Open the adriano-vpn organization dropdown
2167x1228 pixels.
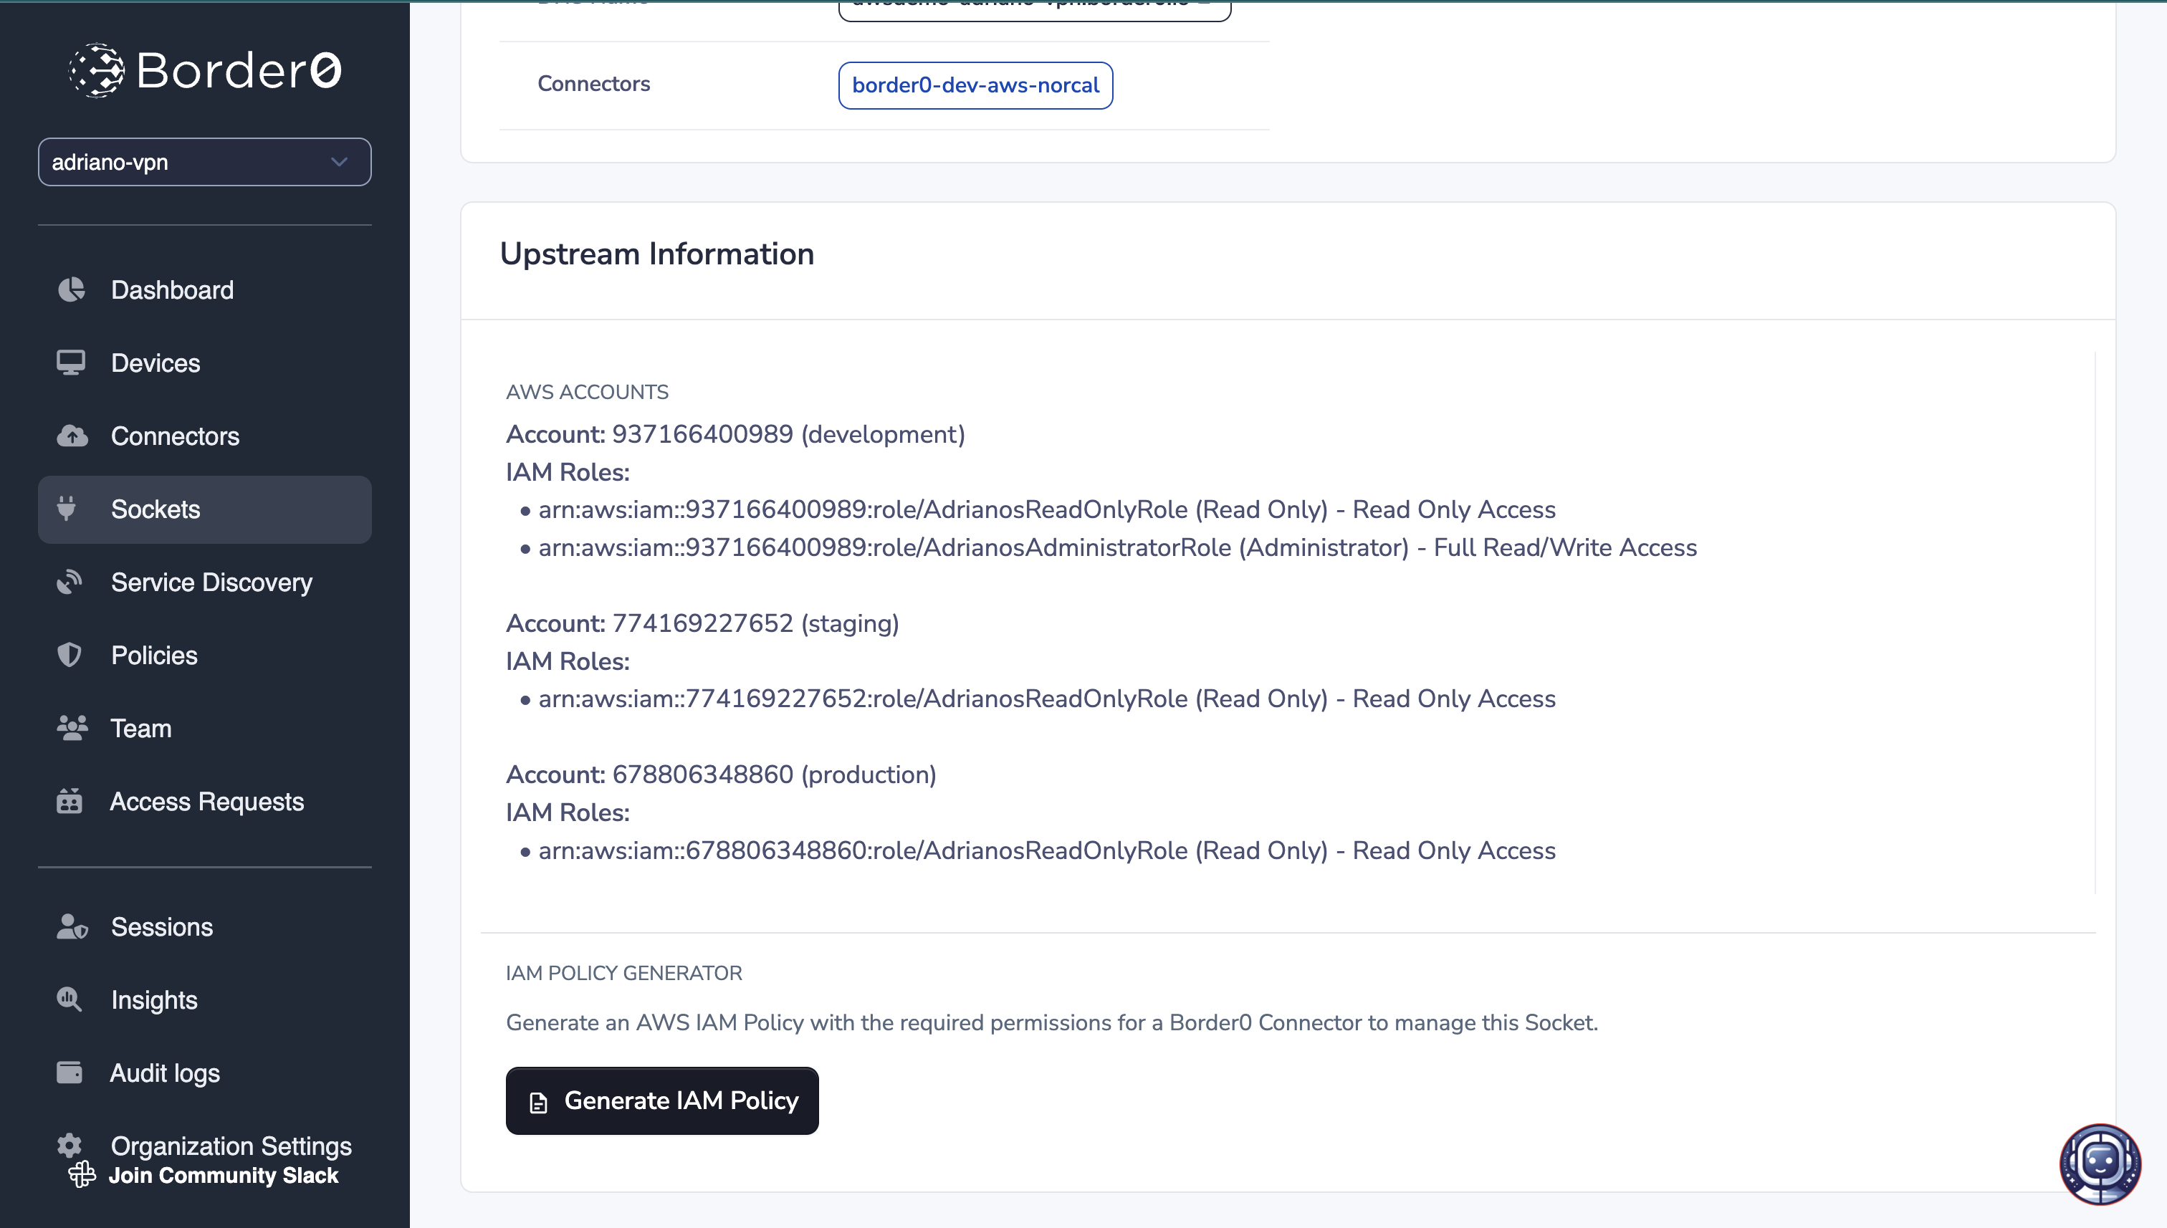click(x=204, y=162)
